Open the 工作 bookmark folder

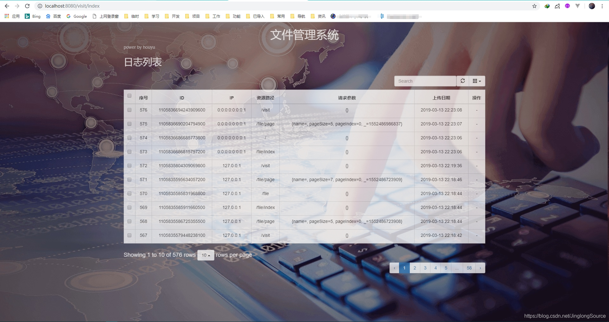[x=213, y=16]
